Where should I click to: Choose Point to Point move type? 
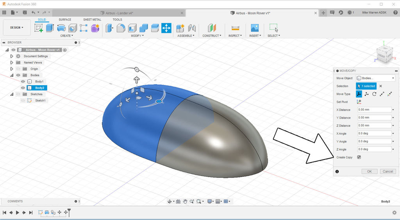[382, 94]
